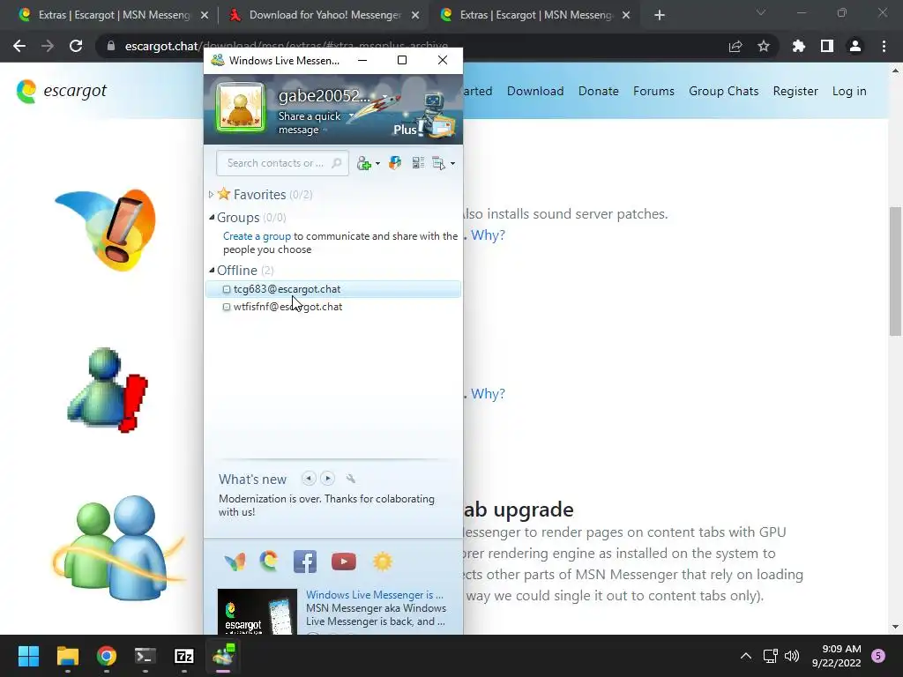Open the Create a group link
Viewport: 903px width, 677px height.
(x=257, y=236)
